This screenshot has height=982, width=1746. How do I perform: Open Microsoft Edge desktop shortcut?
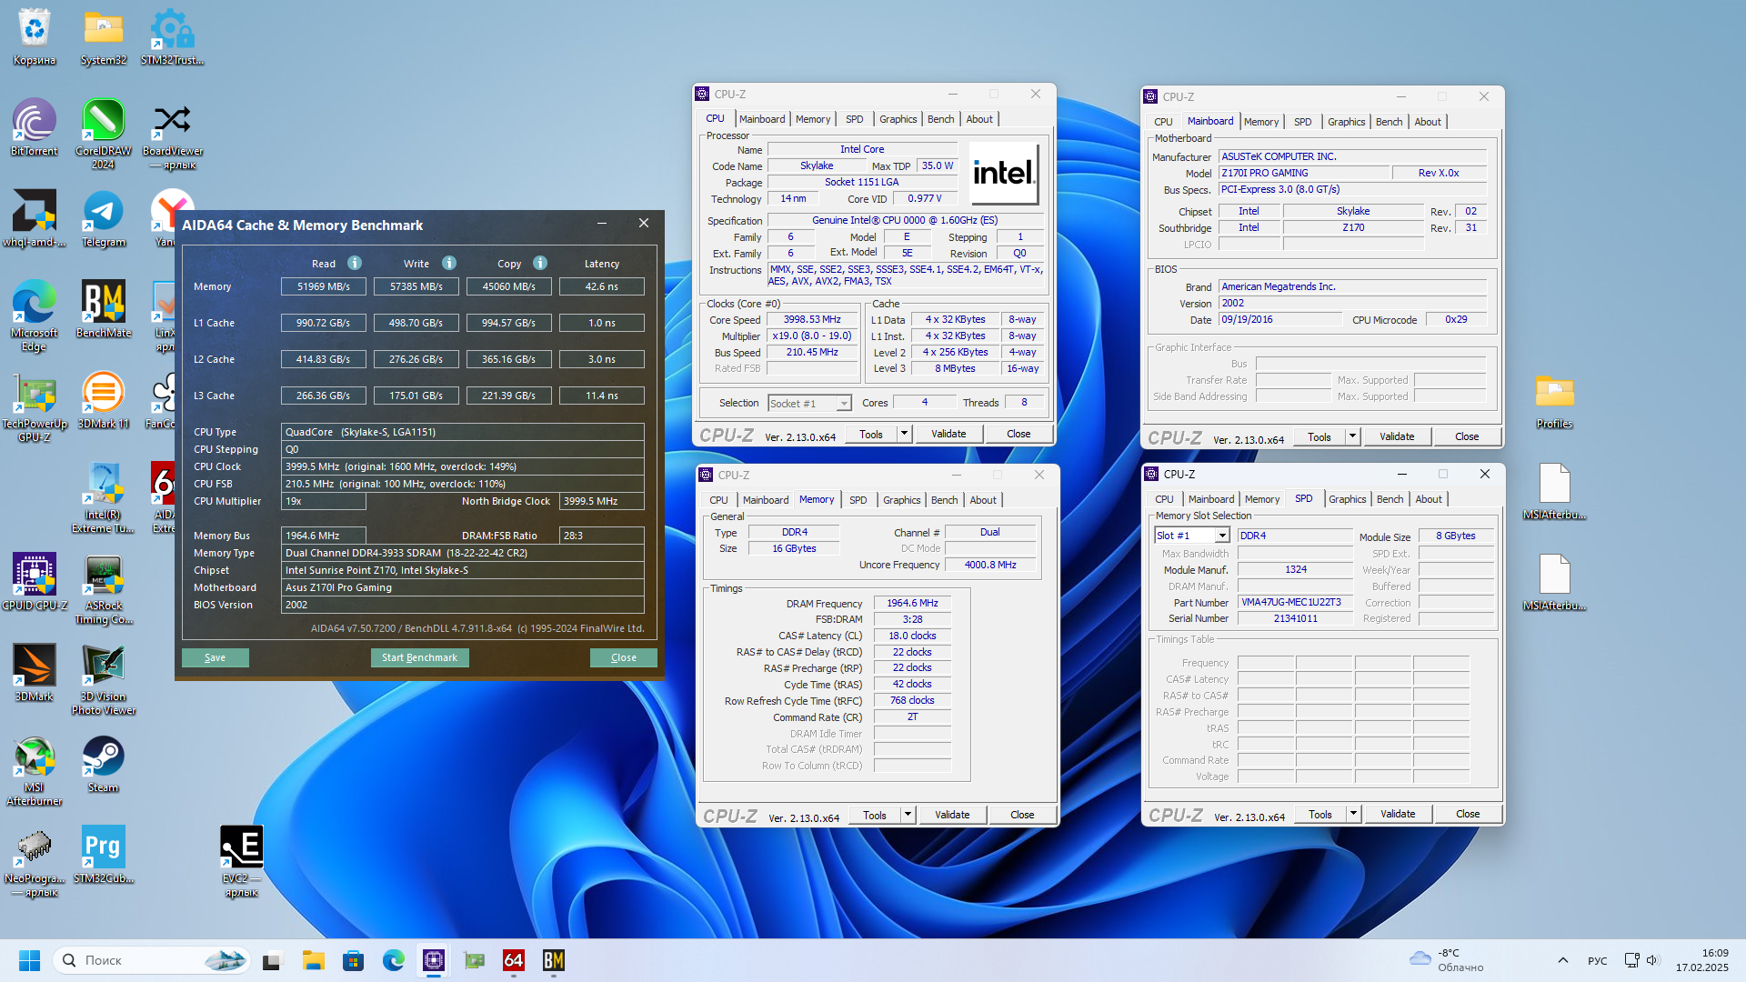click(35, 316)
